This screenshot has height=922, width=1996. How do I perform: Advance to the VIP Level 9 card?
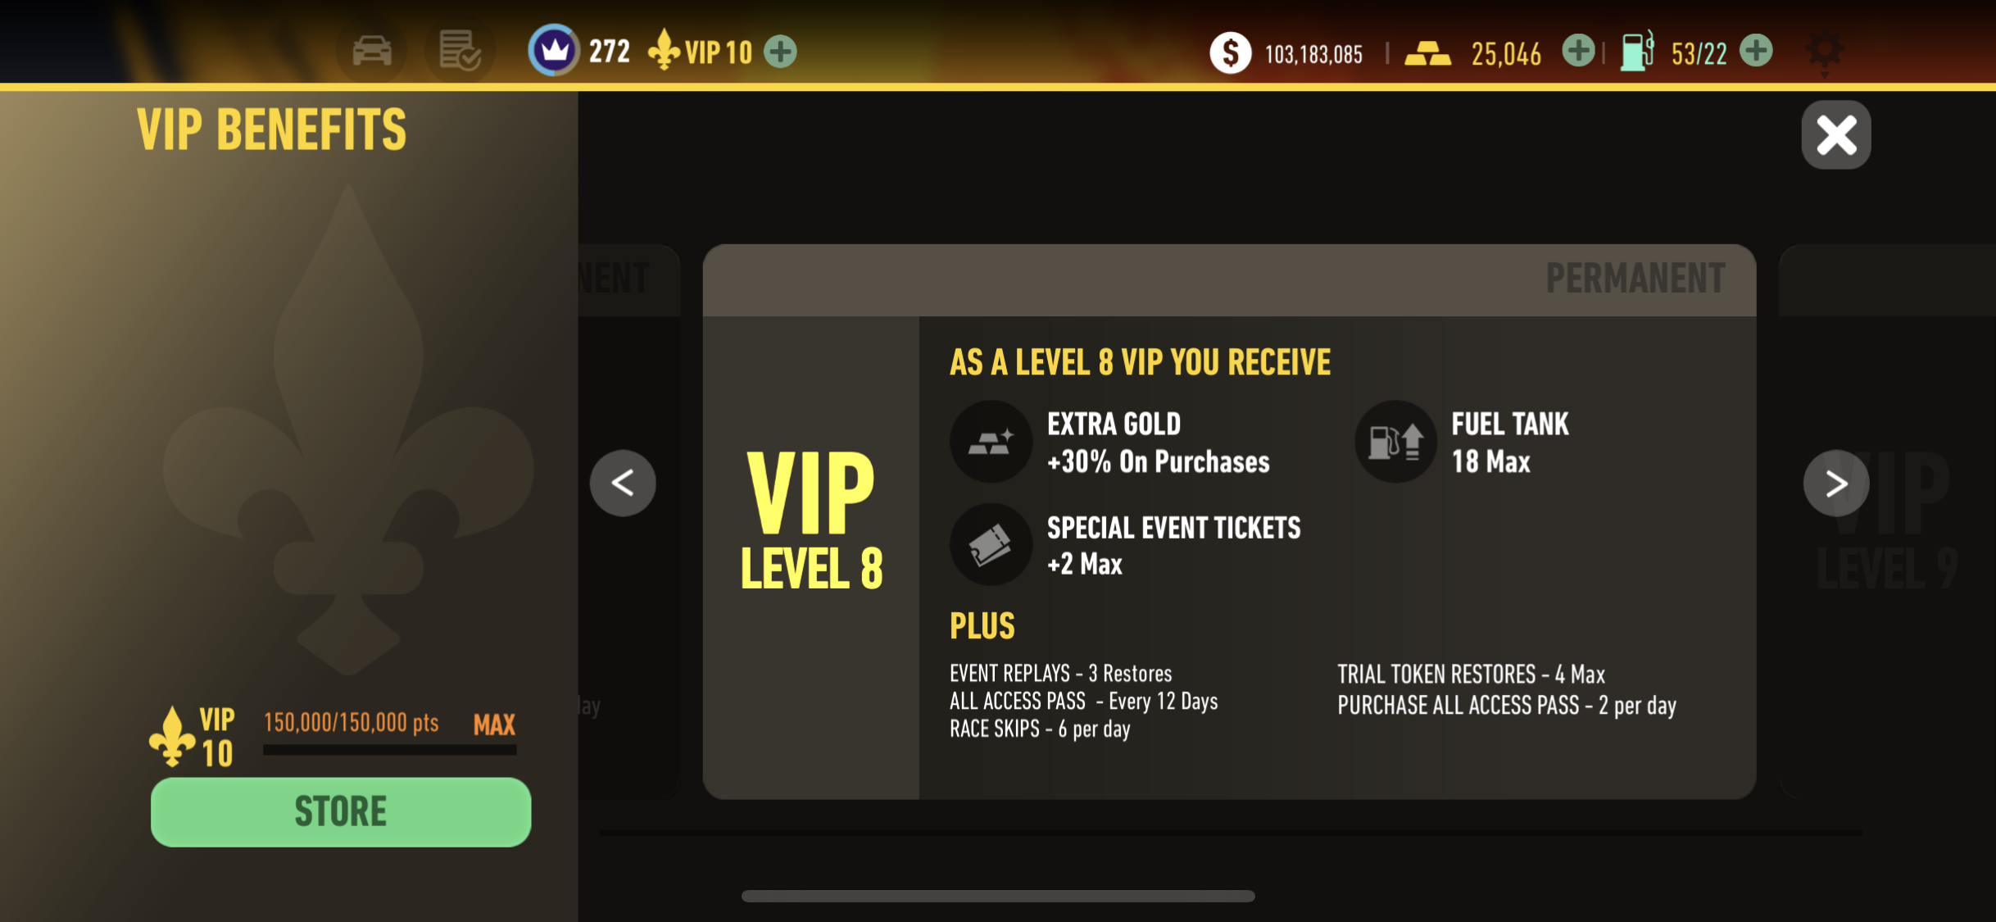coord(1836,483)
